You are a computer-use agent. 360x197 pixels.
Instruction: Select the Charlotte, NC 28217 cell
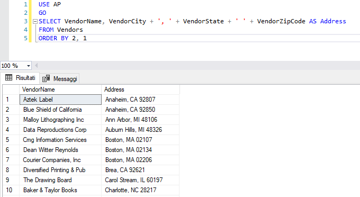[x=140, y=190]
